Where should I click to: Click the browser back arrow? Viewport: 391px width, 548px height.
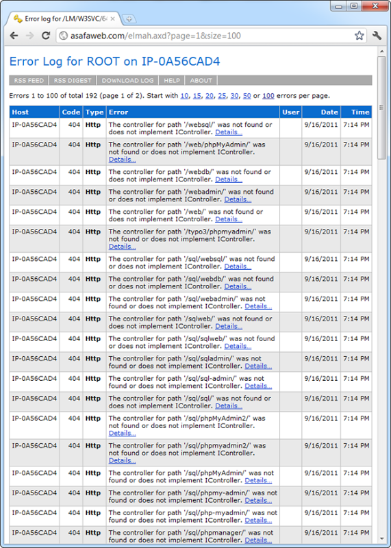click(x=14, y=36)
